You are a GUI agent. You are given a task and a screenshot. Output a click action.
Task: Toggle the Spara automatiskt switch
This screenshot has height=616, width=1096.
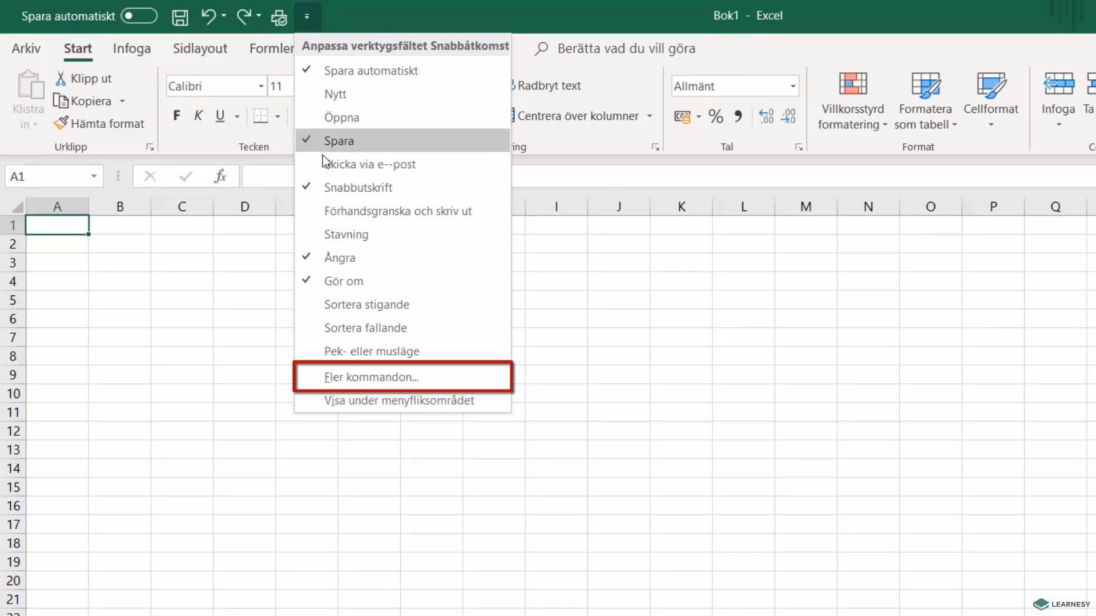[139, 16]
